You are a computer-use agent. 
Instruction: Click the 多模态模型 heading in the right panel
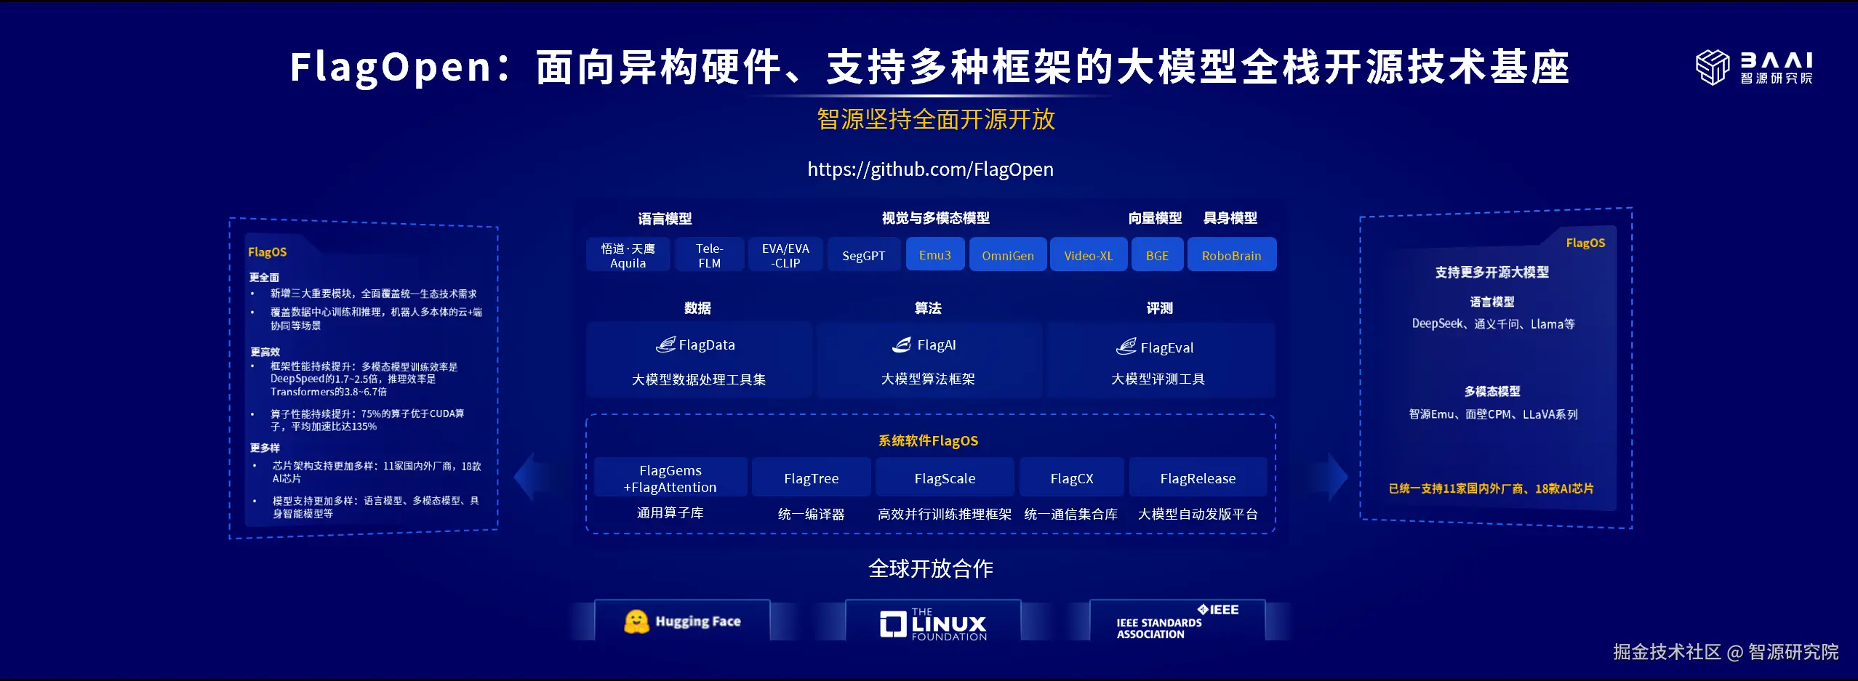pyautogui.click(x=1491, y=391)
